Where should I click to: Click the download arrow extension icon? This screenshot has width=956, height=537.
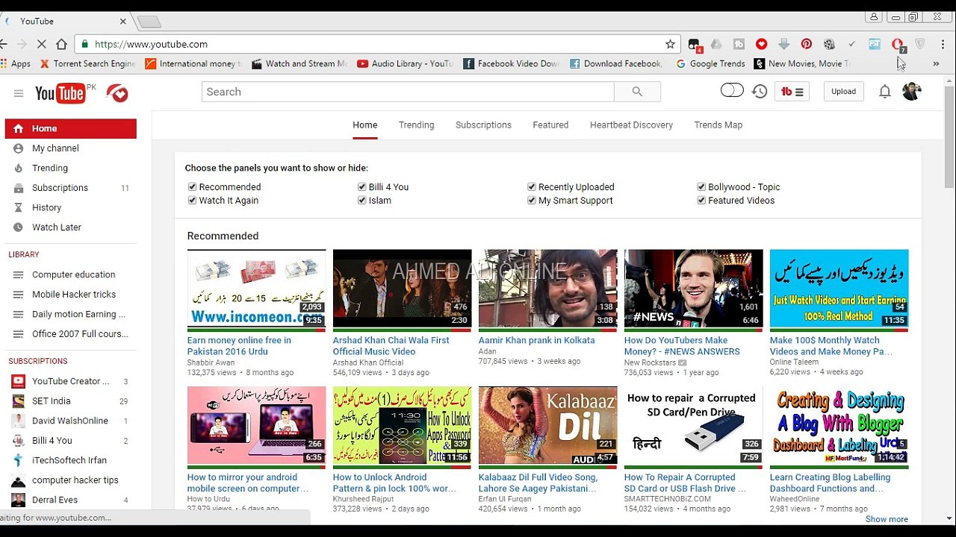tap(783, 44)
